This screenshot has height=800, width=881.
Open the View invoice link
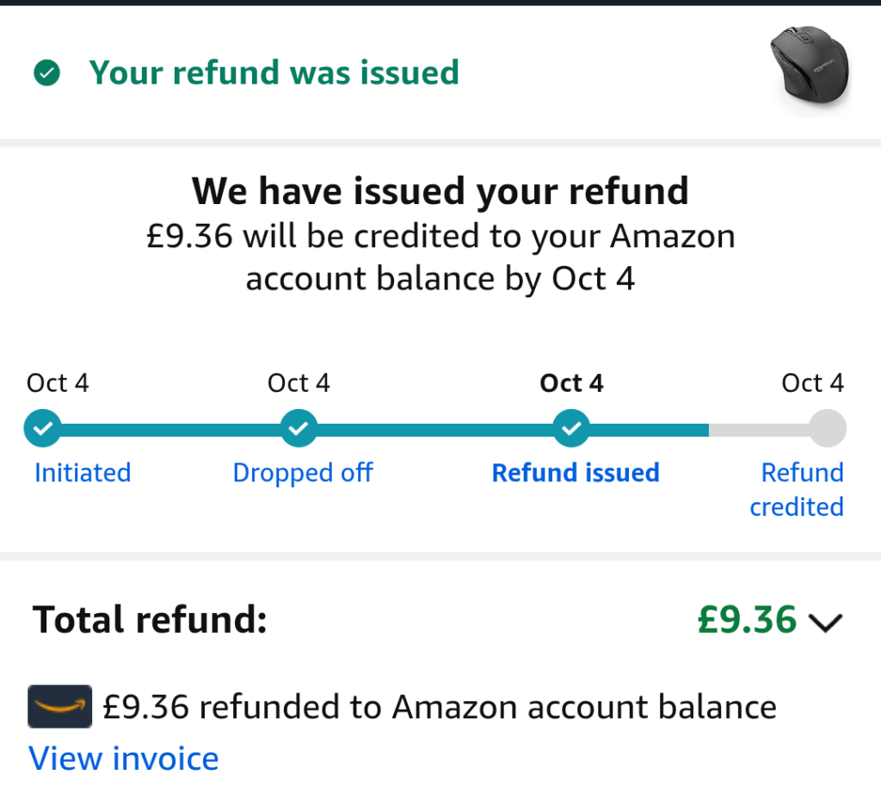124,759
